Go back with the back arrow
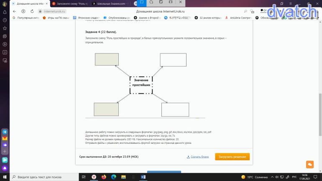This screenshot has height=181, width=322. (x=14, y=11)
